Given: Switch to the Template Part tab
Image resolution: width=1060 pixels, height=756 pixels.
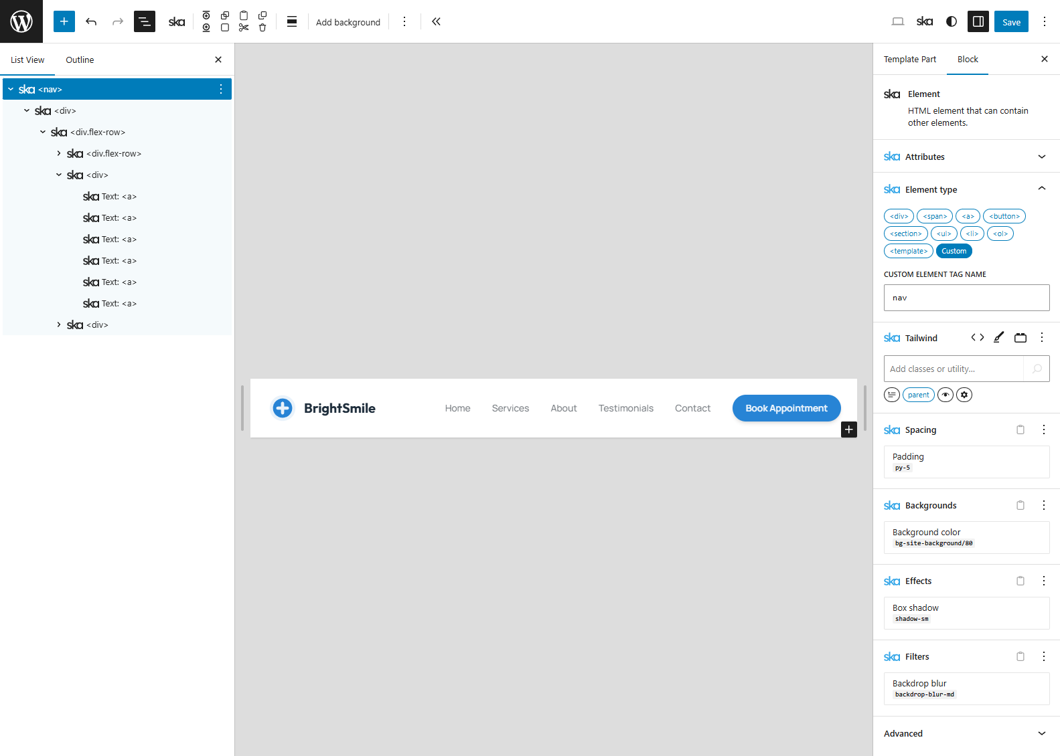Looking at the screenshot, I should tap(910, 59).
